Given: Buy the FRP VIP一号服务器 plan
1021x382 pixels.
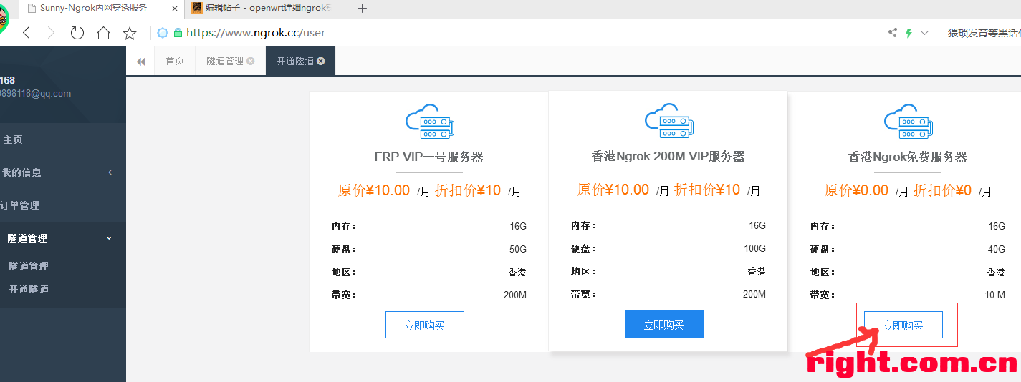Looking at the screenshot, I should [x=425, y=325].
